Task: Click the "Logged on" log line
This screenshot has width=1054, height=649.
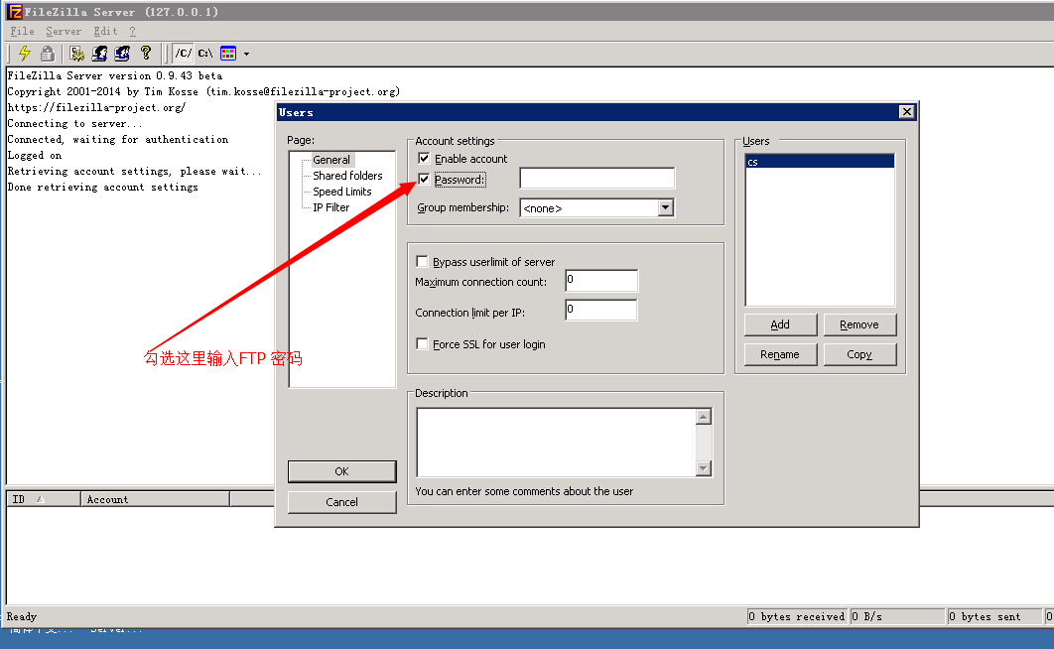Action: pyautogui.click(x=35, y=155)
